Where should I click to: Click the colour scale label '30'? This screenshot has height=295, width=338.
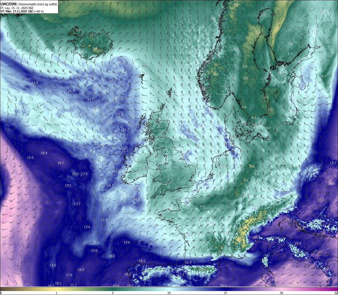[x=281, y=293]
